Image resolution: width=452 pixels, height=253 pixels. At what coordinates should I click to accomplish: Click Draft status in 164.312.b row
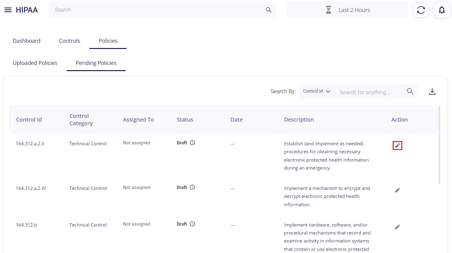182,224
